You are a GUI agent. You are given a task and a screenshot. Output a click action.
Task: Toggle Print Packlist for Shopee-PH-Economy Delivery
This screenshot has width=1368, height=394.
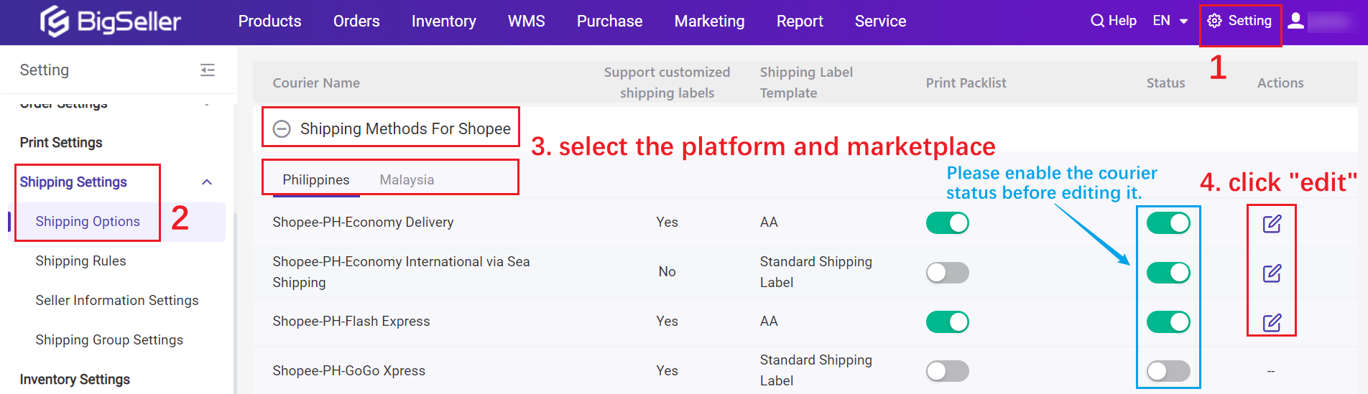pos(948,223)
